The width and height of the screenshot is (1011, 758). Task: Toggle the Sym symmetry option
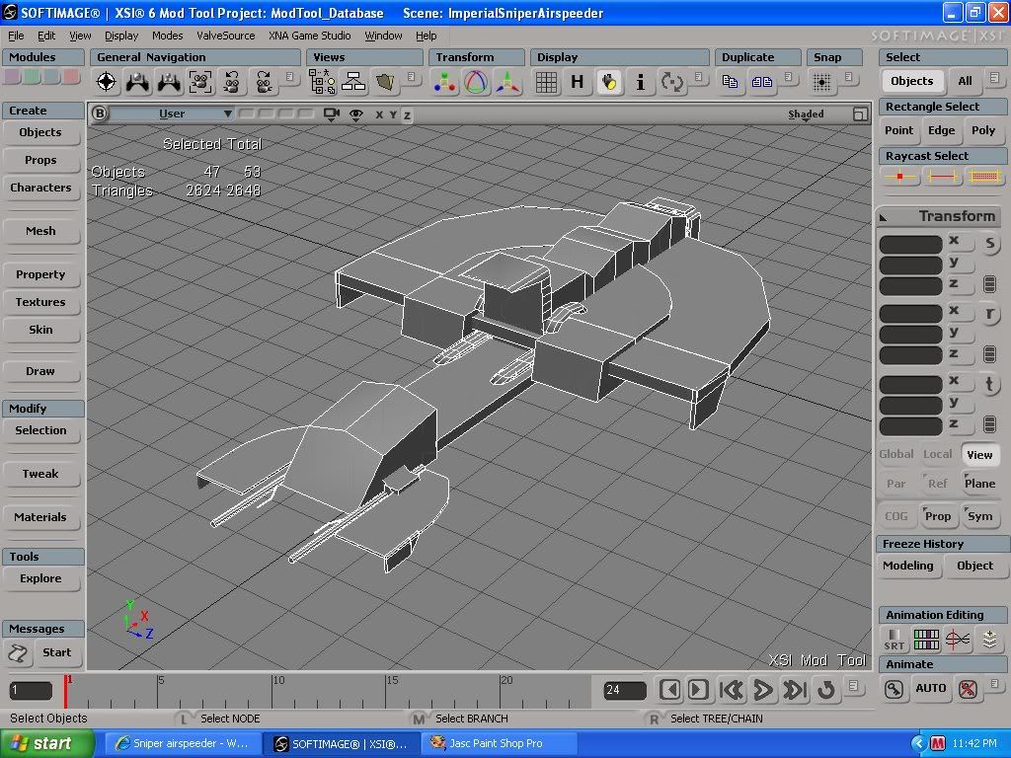click(979, 515)
